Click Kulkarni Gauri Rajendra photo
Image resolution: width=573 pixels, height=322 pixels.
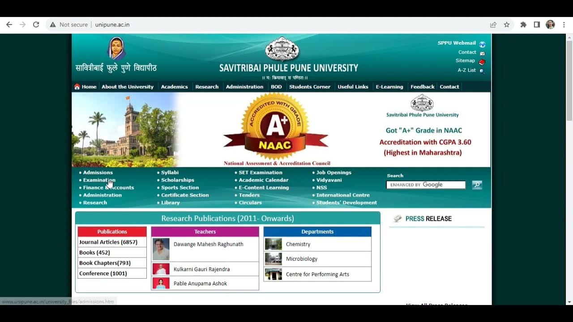161,269
